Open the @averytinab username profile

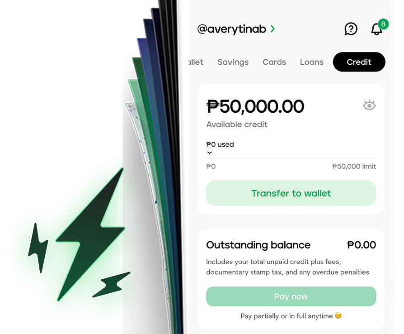pyautogui.click(x=231, y=29)
